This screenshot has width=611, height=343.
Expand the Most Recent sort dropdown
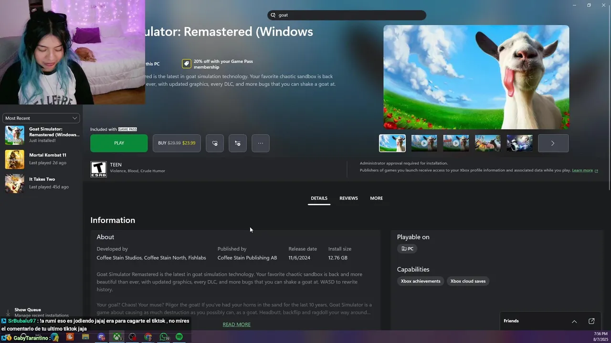pyautogui.click(x=41, y=118)
